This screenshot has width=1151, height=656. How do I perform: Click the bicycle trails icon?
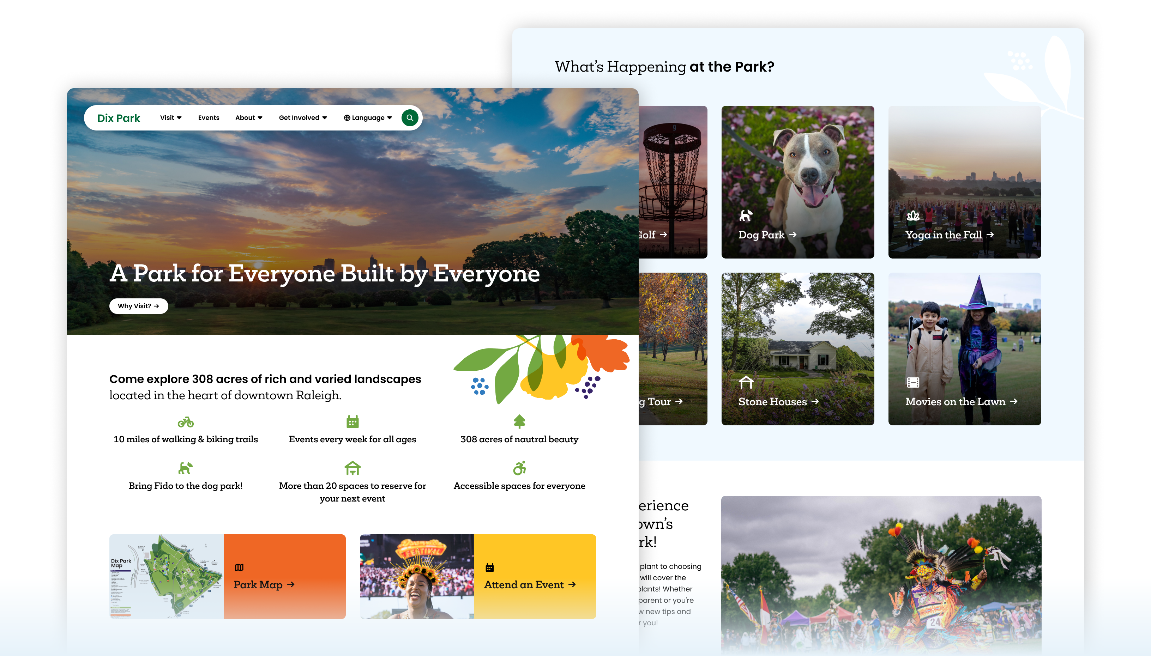(x=185, y=422)
